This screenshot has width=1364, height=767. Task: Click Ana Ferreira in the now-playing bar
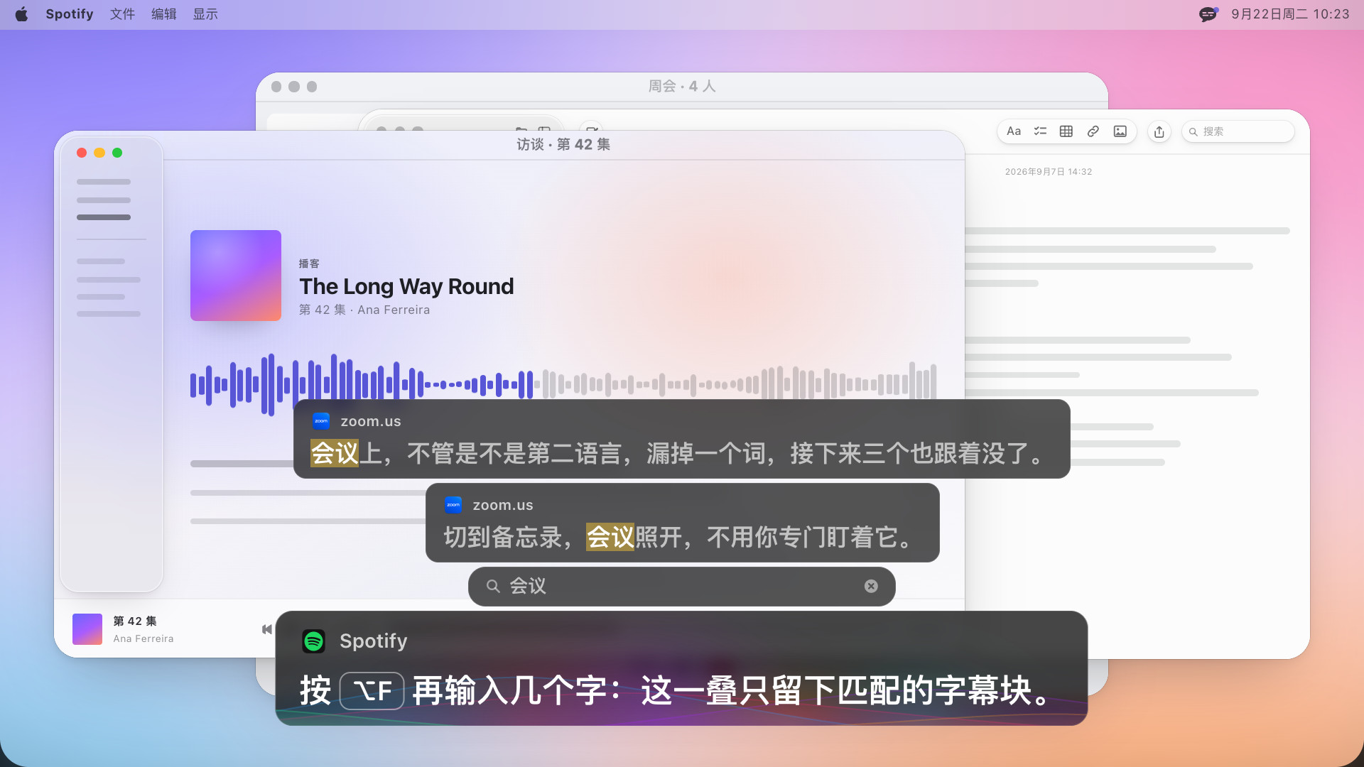[144, 638]
